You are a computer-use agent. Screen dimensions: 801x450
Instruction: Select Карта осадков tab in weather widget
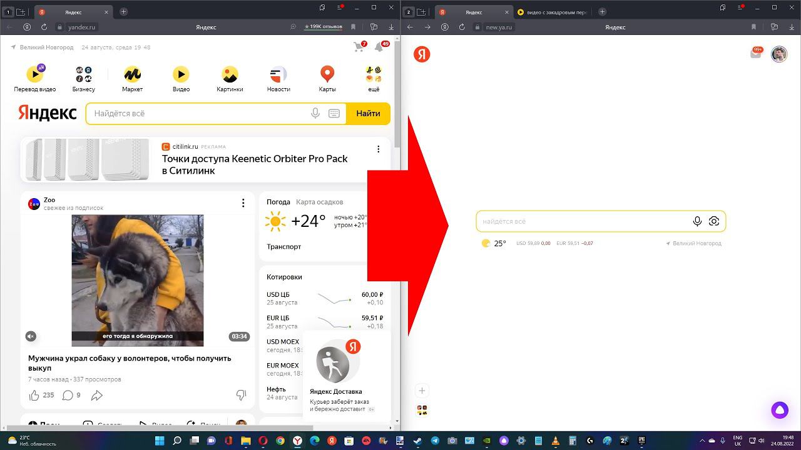click(319, 202)
